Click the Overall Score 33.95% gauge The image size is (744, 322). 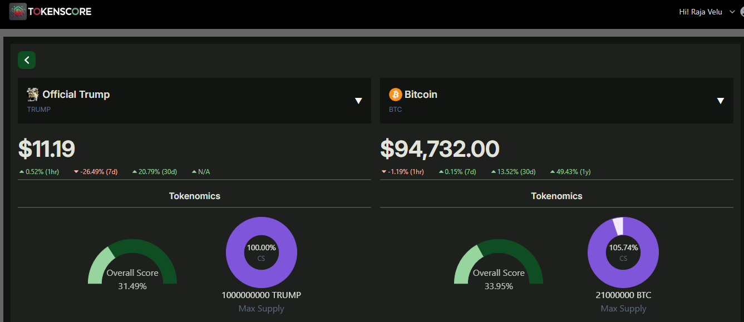499,264
